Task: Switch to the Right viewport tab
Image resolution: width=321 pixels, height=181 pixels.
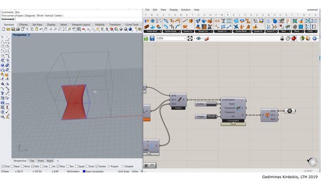Action: pos(50,161)
